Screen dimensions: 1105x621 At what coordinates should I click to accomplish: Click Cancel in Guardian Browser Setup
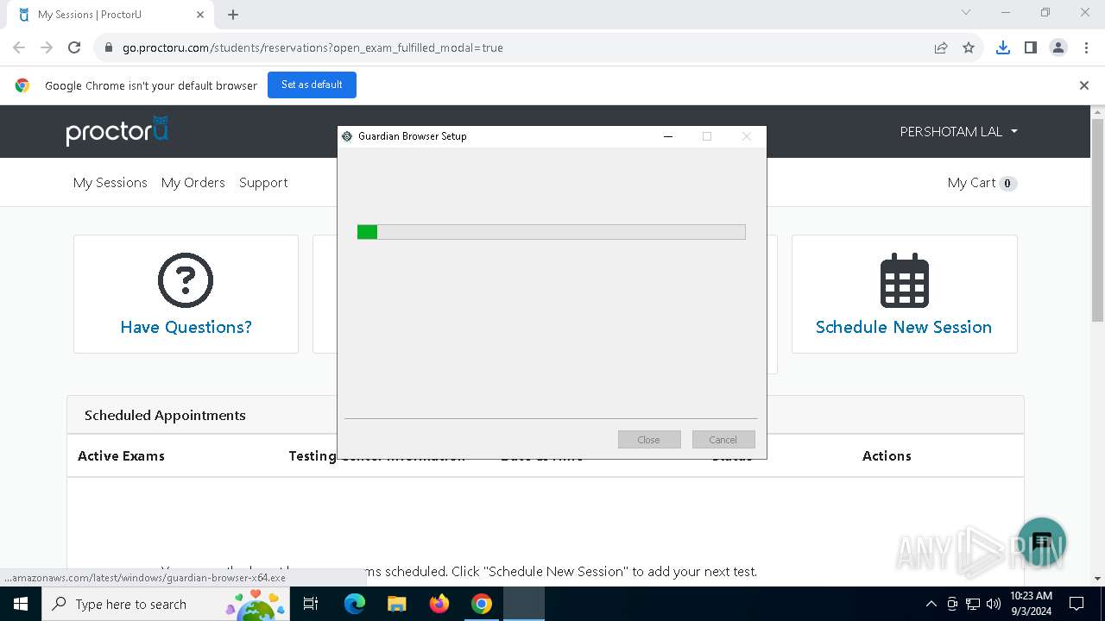pos(723,440)
